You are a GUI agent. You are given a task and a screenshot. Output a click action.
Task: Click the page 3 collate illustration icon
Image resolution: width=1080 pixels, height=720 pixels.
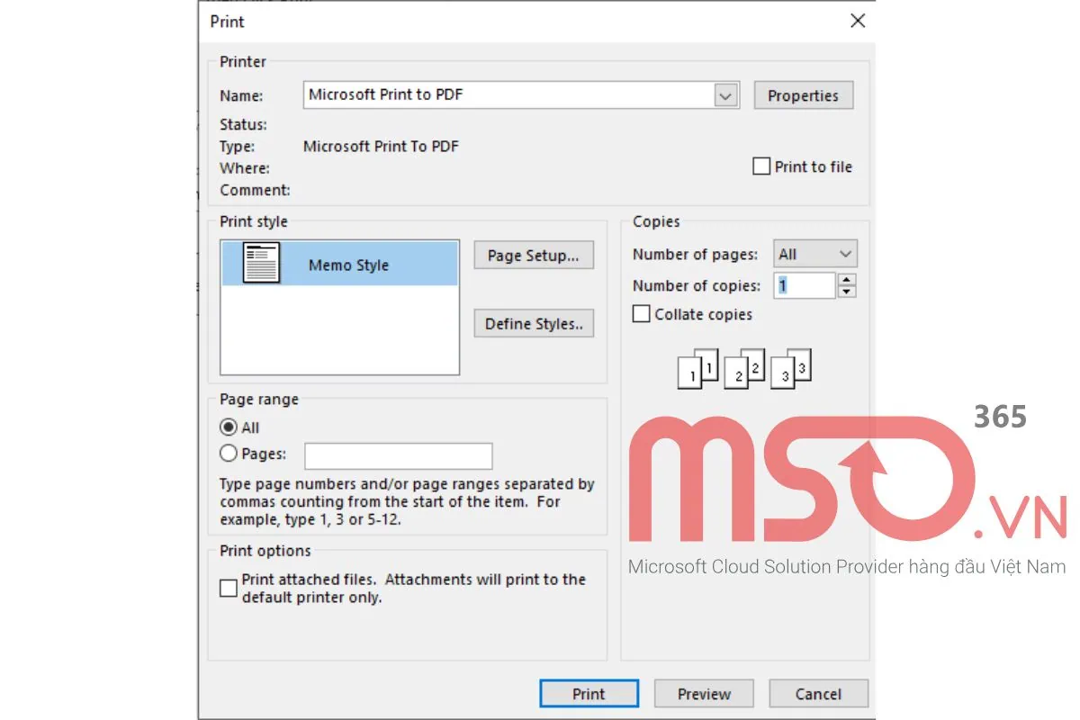tap(789, 369)
